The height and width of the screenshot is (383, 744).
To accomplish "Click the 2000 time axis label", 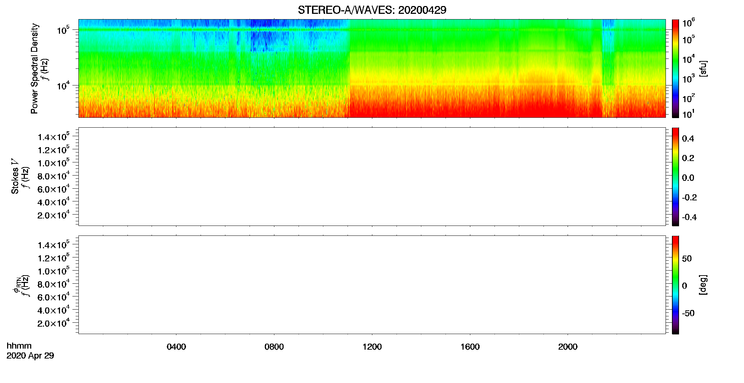I will point(568,347).
